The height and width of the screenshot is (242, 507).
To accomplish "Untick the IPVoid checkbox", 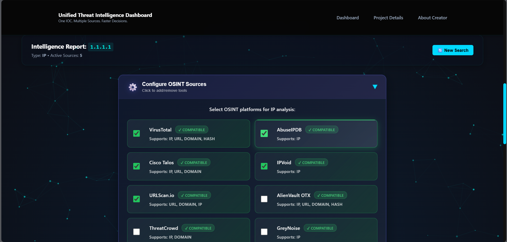I will (264, 166).
